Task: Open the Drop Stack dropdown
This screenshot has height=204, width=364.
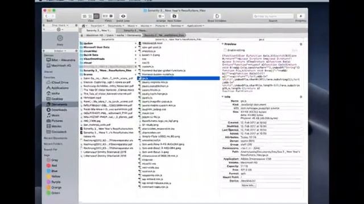Action: pos(60,25)
